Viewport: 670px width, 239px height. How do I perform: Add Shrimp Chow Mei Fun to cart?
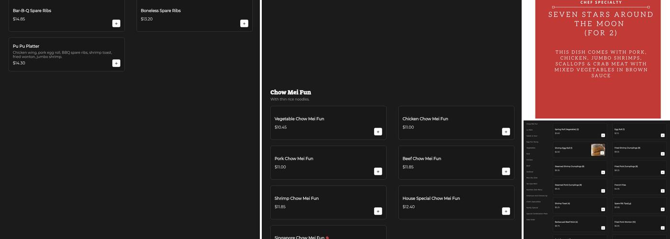coord(378,211)
